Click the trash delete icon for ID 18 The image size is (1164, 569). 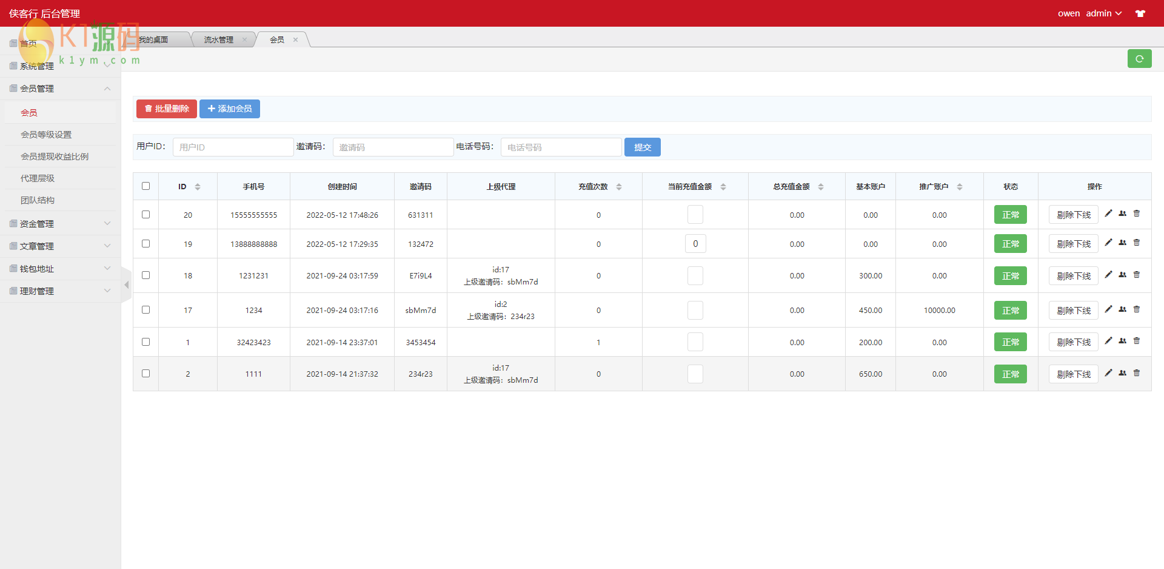pos(1137,275)
